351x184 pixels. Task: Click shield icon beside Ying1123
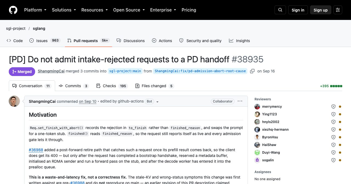pos(333,114)
